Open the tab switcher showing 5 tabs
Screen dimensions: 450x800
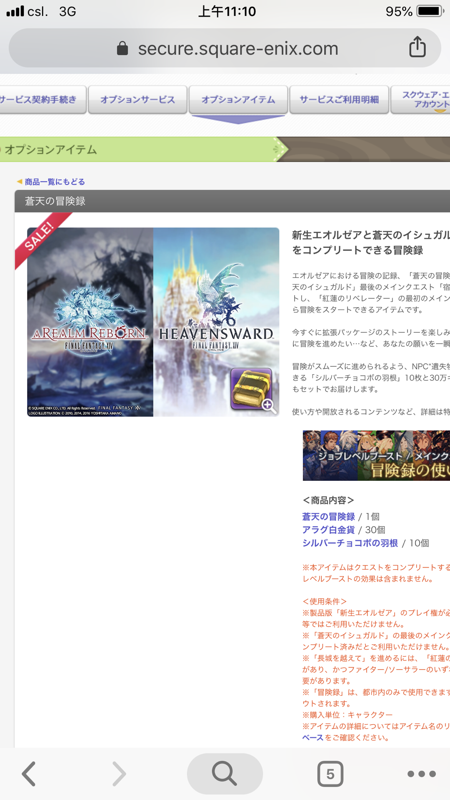[330, 774]
